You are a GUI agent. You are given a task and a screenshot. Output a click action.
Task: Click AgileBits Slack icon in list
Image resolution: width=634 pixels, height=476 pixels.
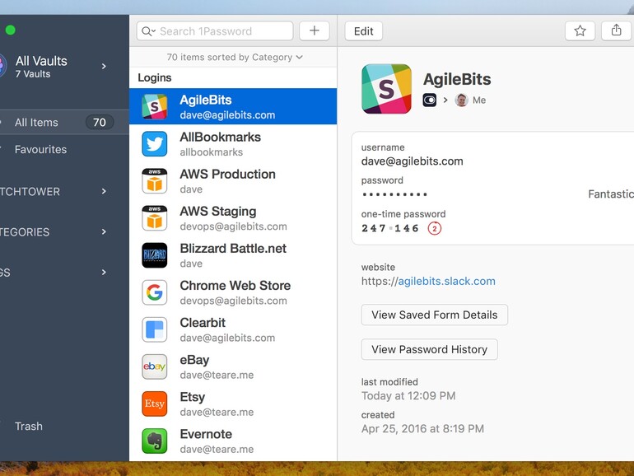155,106
